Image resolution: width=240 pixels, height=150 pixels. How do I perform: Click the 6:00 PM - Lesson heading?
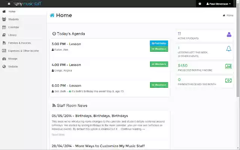[66, 86]
